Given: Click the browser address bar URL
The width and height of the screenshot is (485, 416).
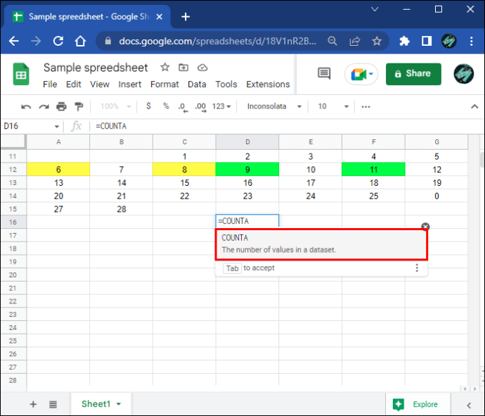Looking at the screenshot, I should [x=217, y=41].
